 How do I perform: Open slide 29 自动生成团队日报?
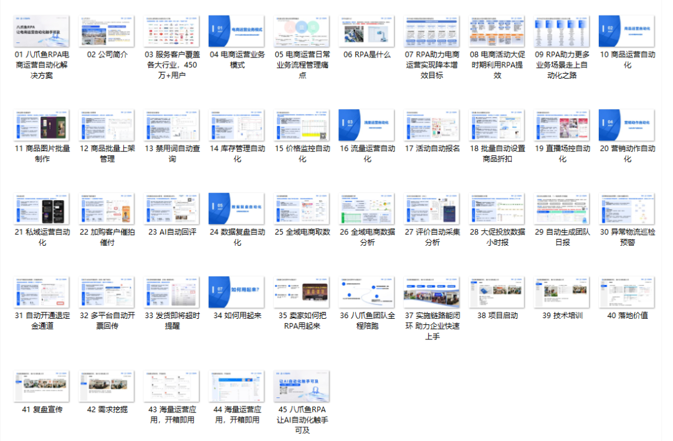click(562, 208)
